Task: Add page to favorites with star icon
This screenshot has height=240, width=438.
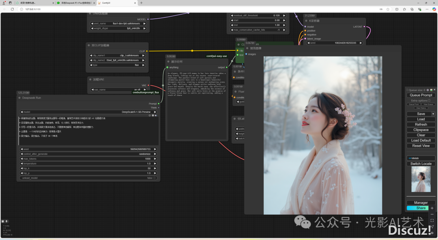Action: (x=388, y=9)
